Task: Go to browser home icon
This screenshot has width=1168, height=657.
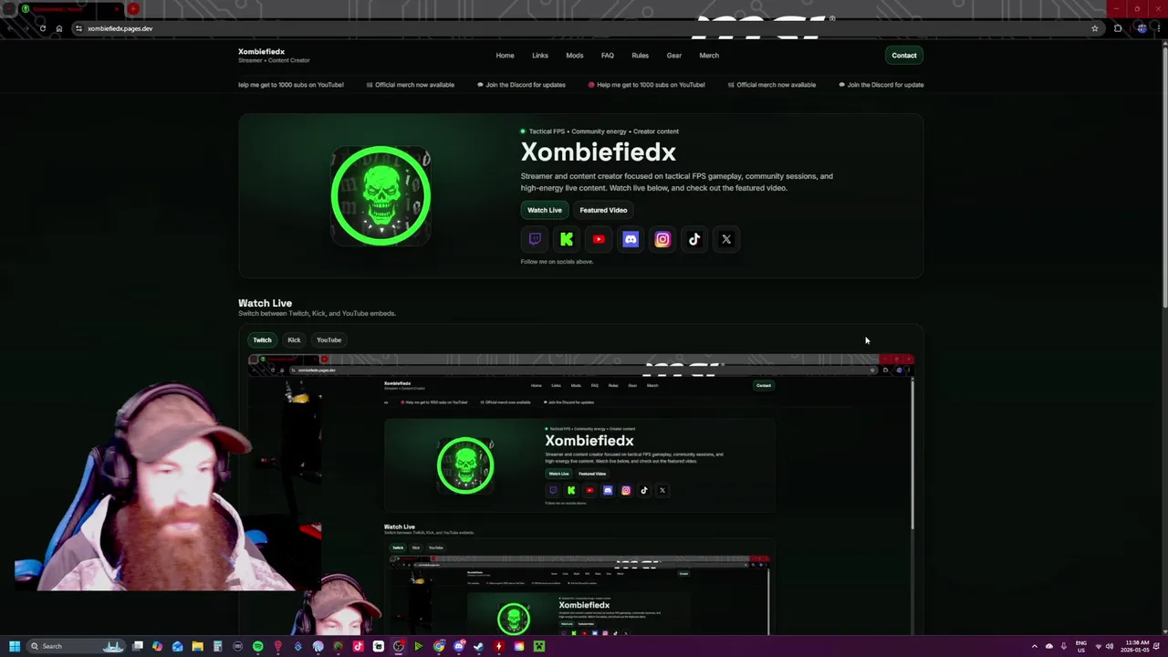Action: click(59, 28)
